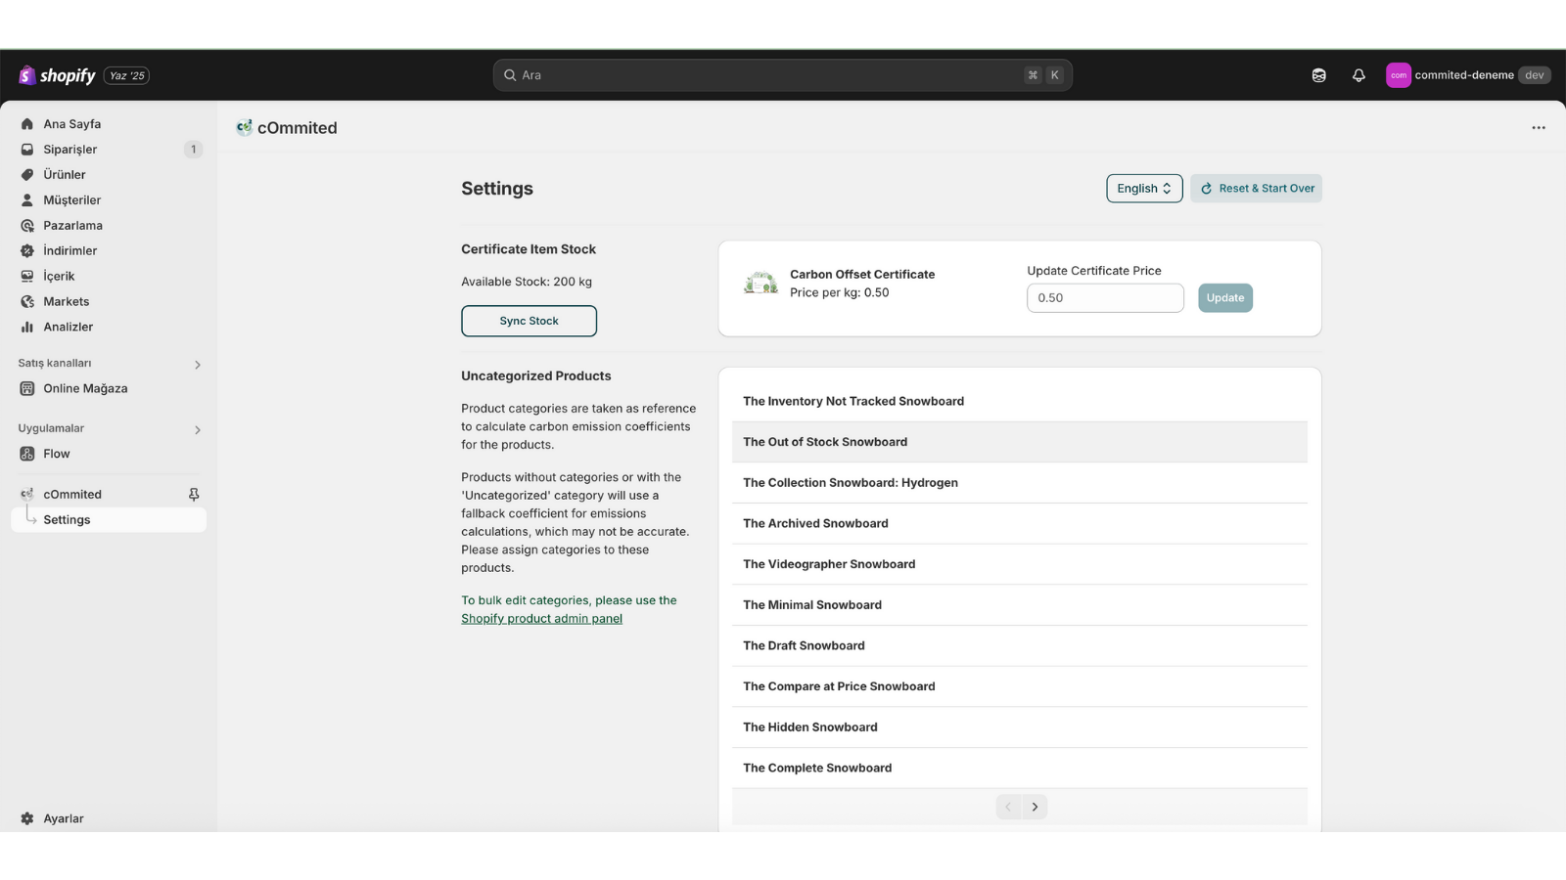Viewport: 1566px width, 880px height.
Task: Go to next page of products
Action: tap(1035, 807)
